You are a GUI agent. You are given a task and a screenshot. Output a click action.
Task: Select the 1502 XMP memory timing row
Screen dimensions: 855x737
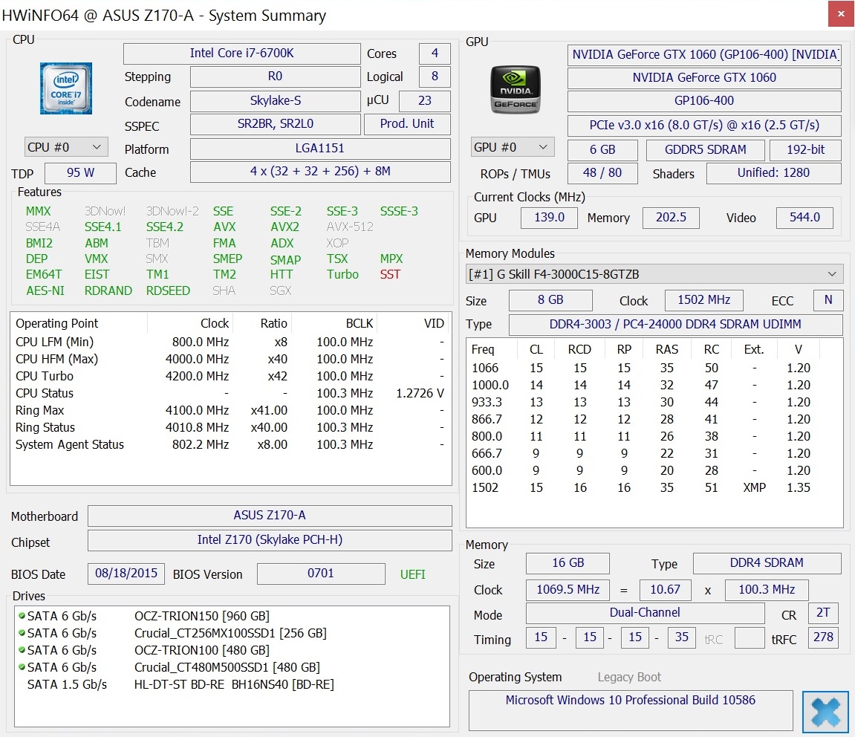tap(654, 487)
